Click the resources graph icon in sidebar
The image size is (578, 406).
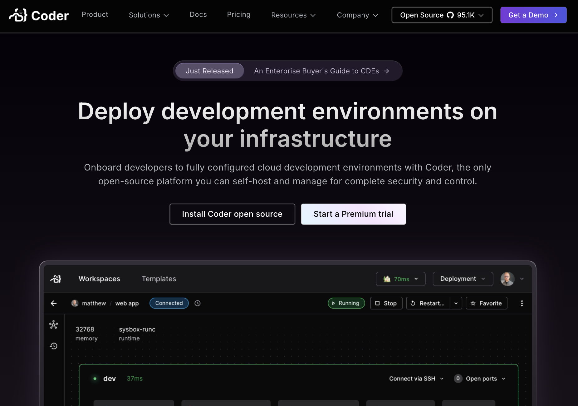tap(54, 325)
